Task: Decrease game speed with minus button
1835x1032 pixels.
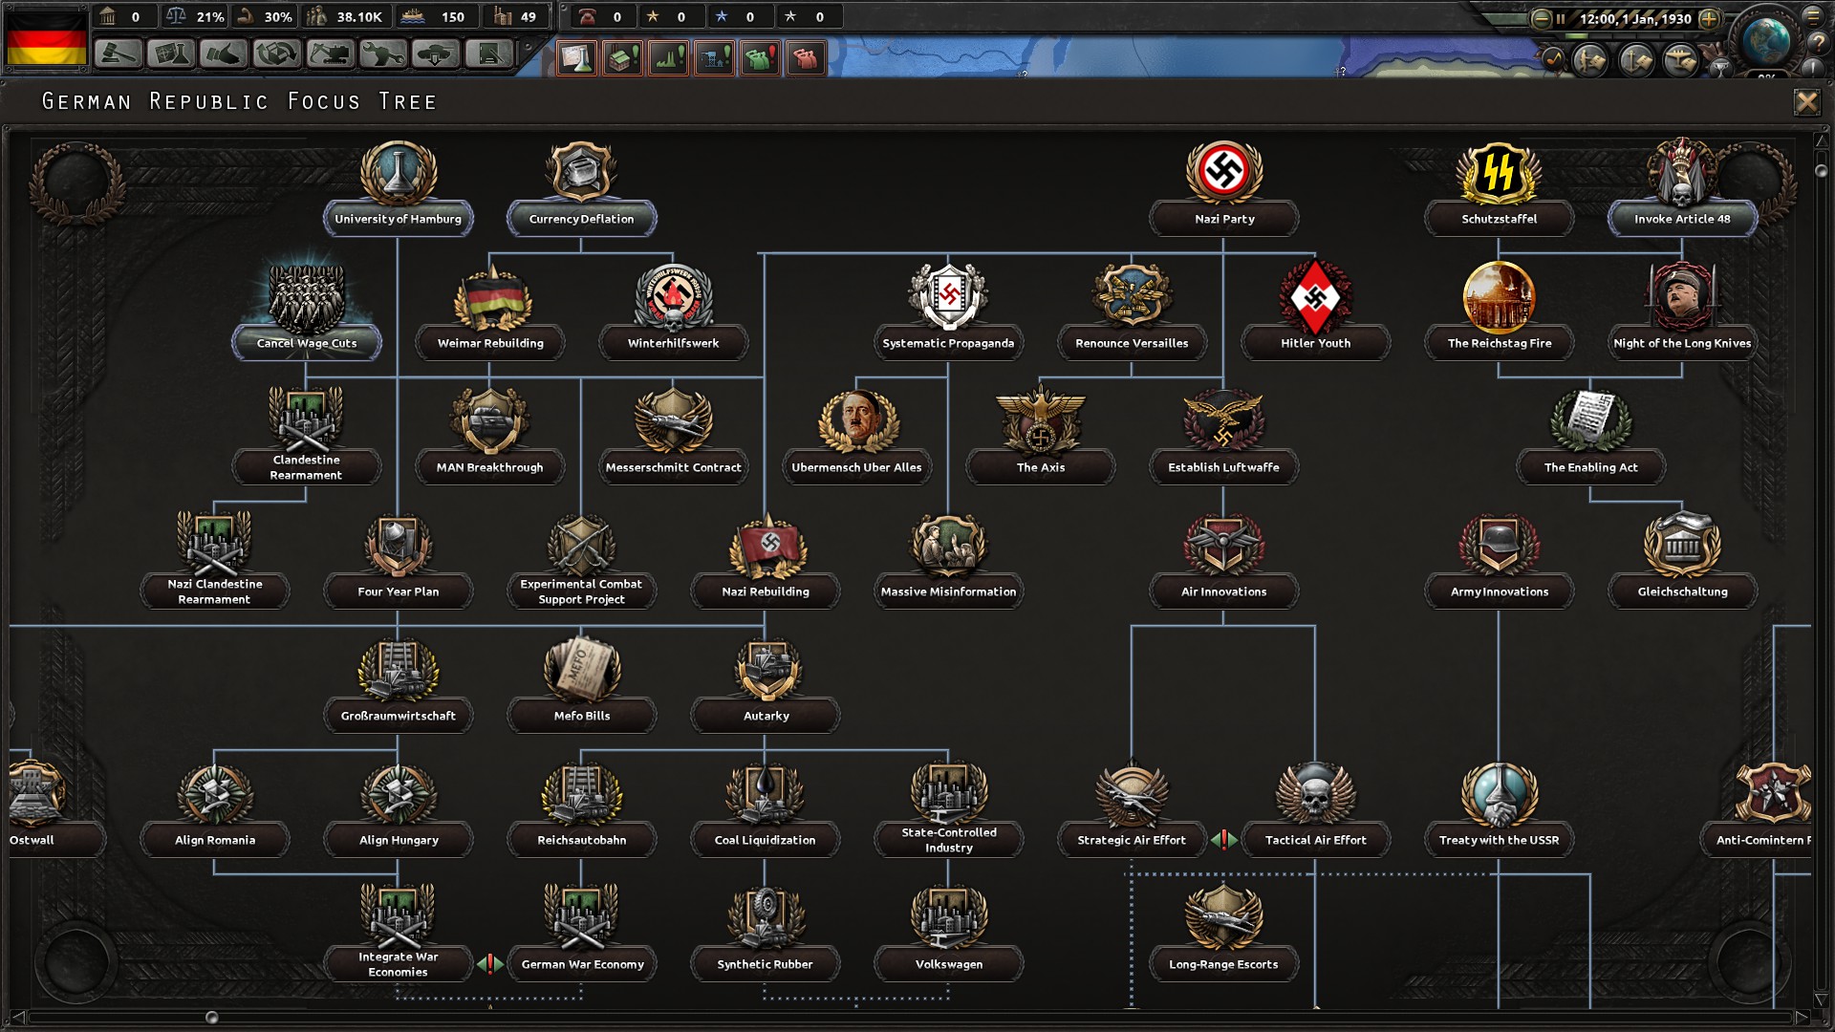Action: (x=1541, y=18)
